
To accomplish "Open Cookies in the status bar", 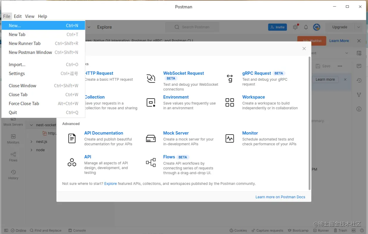I will tap(238, 230).
